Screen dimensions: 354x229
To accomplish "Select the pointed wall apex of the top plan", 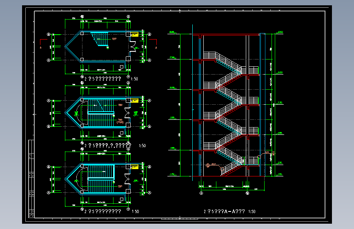I will 66,47.
